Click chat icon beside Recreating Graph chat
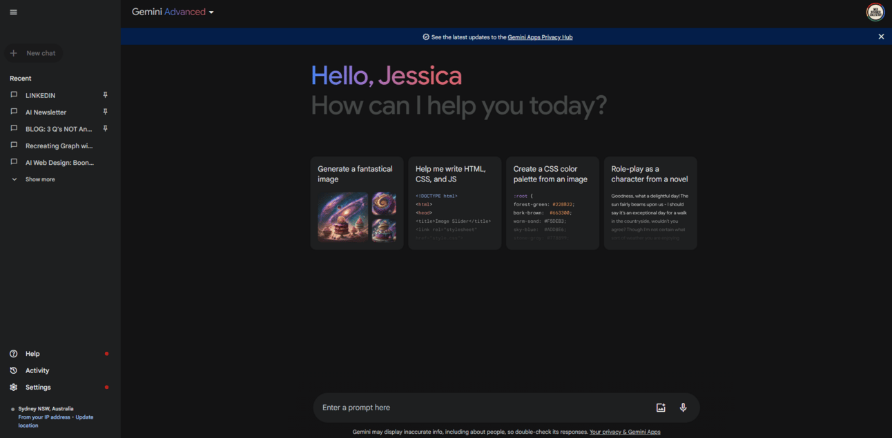 coord(14,146)
